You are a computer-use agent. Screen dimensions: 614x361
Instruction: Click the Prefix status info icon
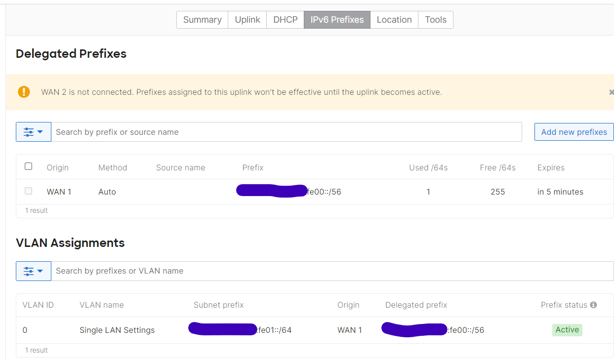(x=593, y=305)
